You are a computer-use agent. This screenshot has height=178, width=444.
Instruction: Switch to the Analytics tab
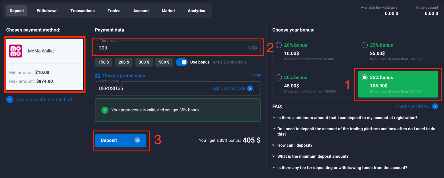point(196,11)
